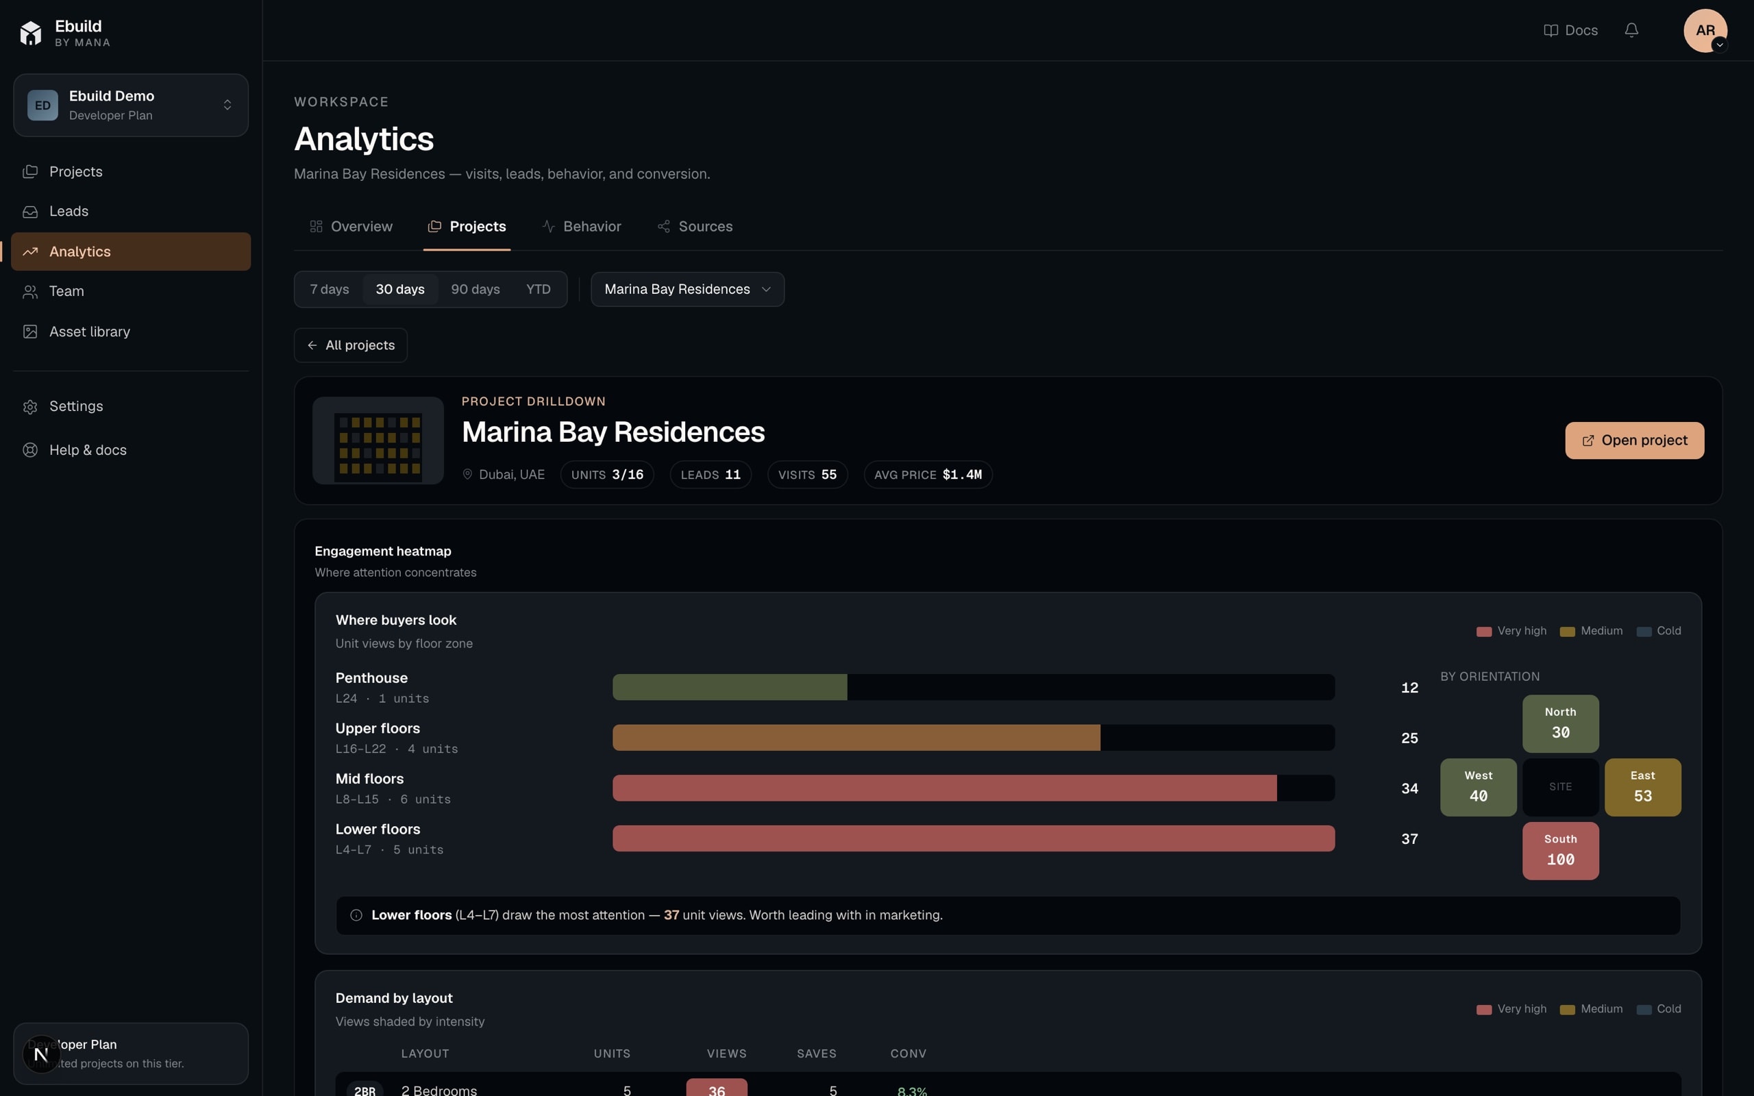Image resolution: width=1754 pixels, height=1096 pixels.
Task: Click the Analytics trend icon in sidebar
Action: click(29, 251)
